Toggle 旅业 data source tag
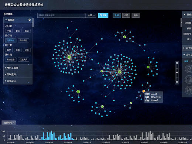 (x=27, y=31)
